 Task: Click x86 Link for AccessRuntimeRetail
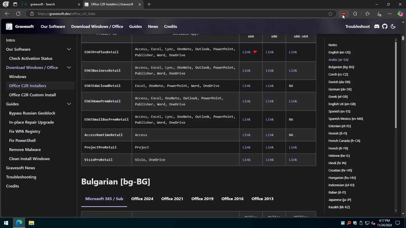coord(270,135)
